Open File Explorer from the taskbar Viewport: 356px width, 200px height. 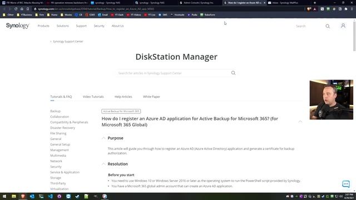[x=14, y=196]
